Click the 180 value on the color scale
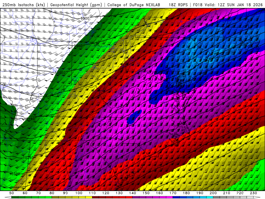The image size is (265, 199). (x=186, y=193)
